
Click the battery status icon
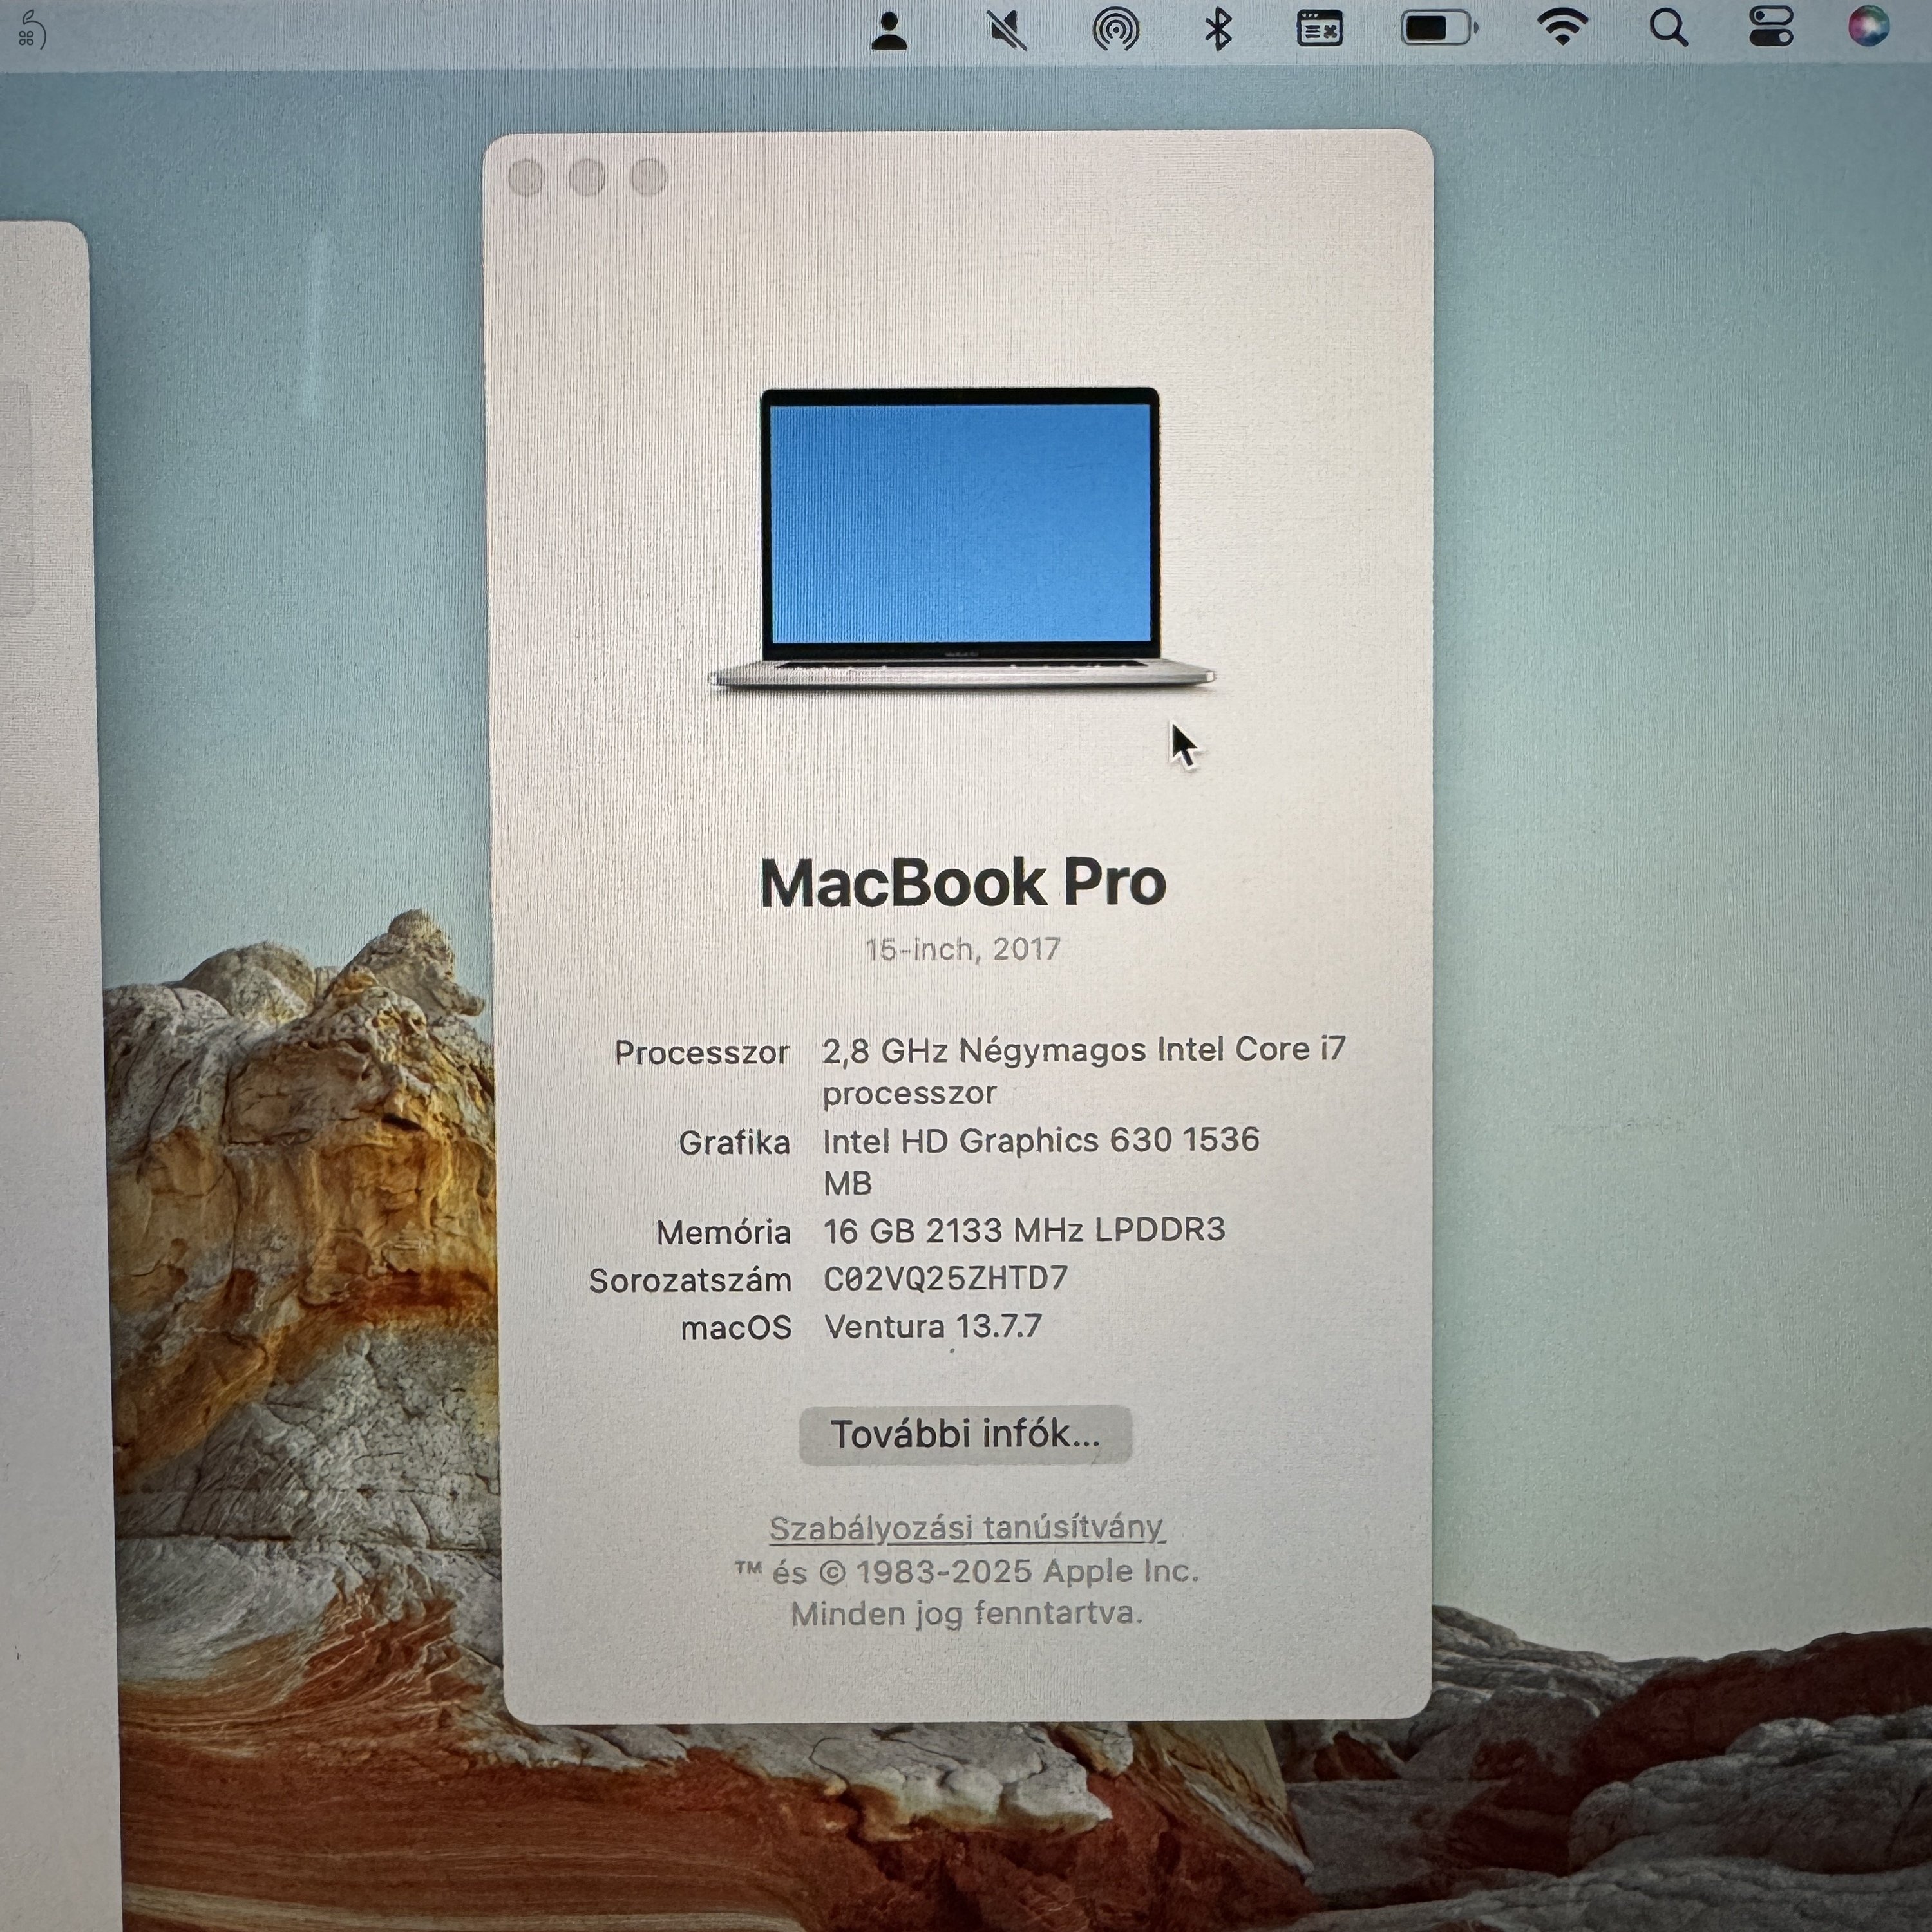tap(1439, 28)
